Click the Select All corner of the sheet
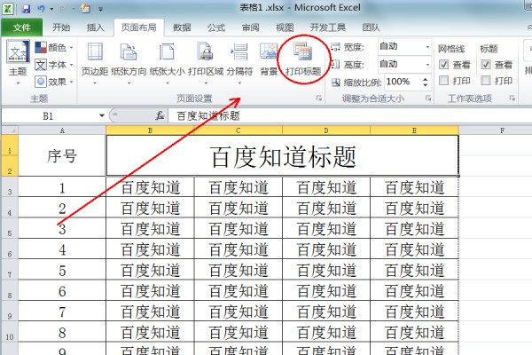532x355 pixels. coord(10,130)
